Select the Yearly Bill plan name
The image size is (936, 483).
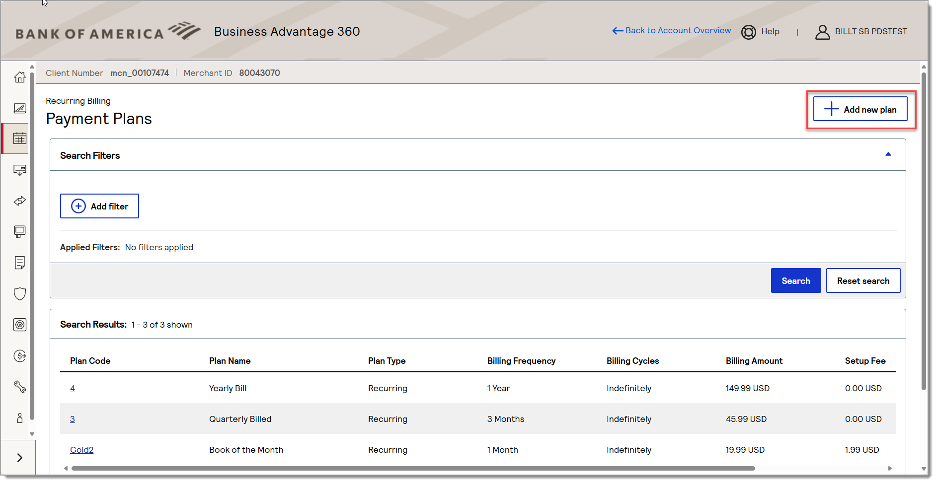[228, 389]
